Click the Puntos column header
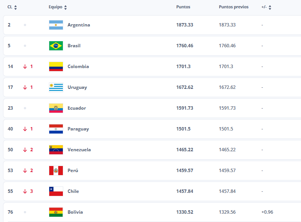This screenshot has width=301, height=222. pyautogui.click(x=183, y=7)
